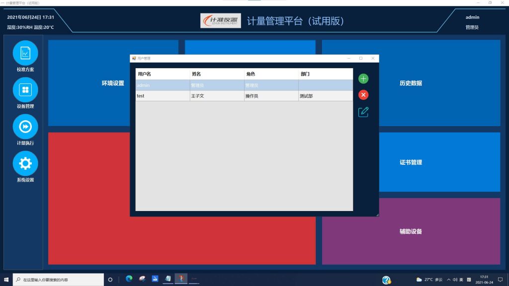Expand the system tray hidden icons

coord(449,280)
